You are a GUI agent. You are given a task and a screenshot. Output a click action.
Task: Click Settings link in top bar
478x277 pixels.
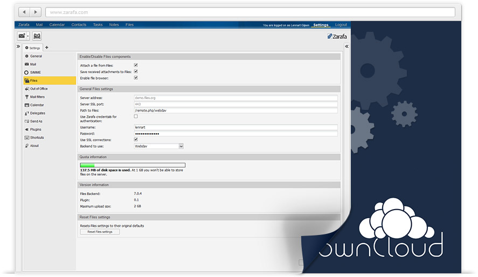321,25
